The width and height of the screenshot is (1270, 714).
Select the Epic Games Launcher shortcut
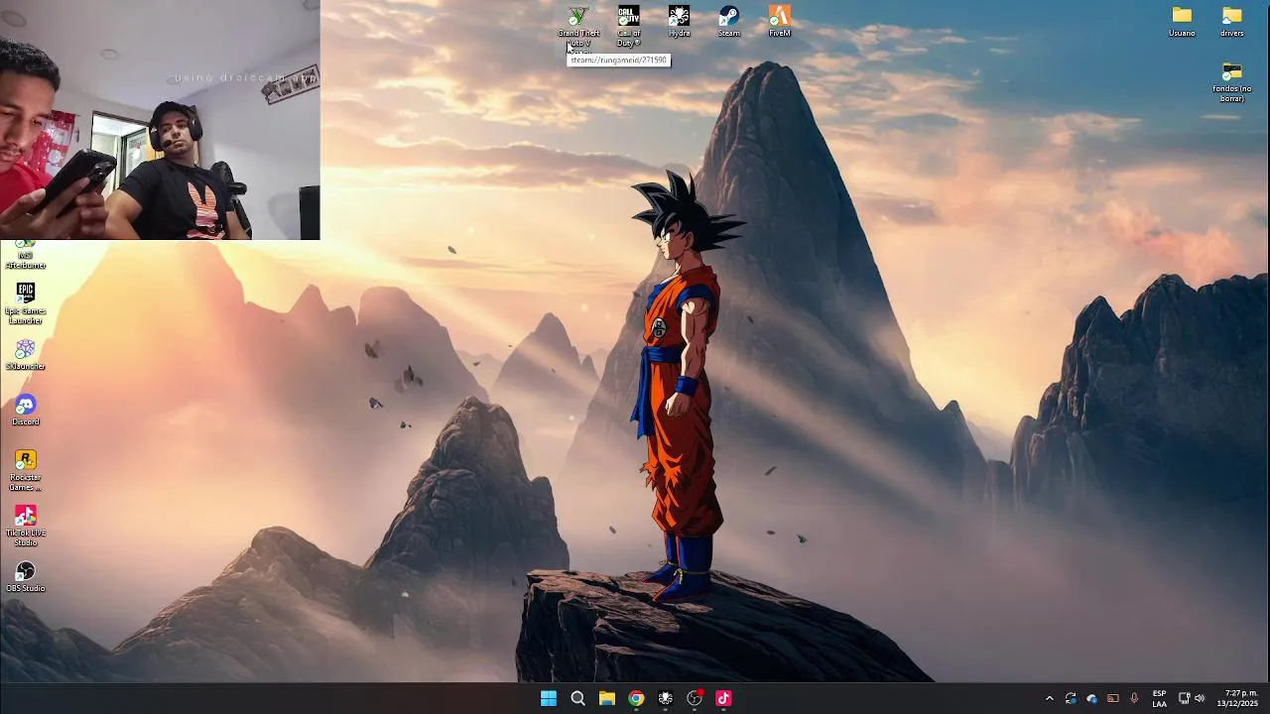(x=26, y=303)
